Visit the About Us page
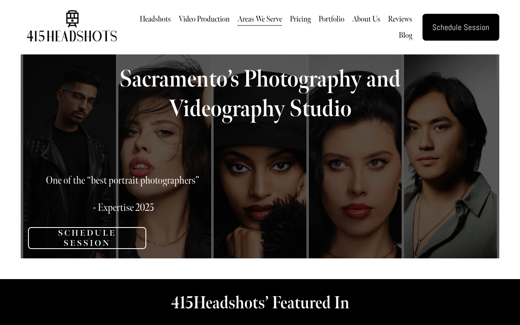Viewport: 520px width, 325px height. (x=366, y=19)
